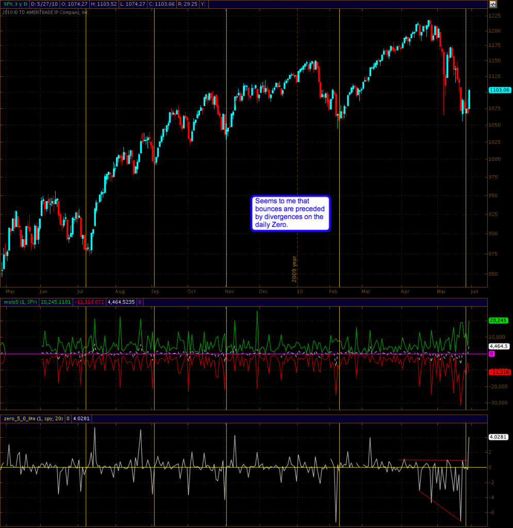Click the '2009 year' vertical marker label
Image resolution: width=513 pixels, height=528 pixels.
coord(294,269)
